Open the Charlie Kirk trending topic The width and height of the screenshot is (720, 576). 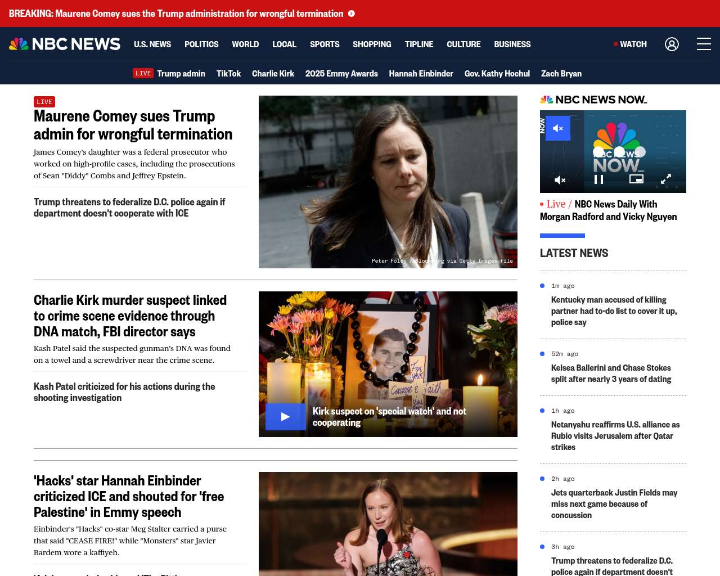pos(273,73)
